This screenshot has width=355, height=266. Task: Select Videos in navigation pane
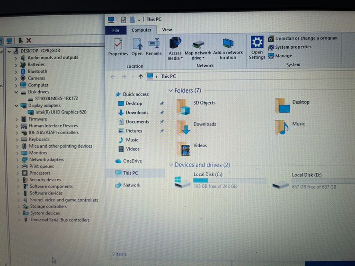tap(129, 149)
